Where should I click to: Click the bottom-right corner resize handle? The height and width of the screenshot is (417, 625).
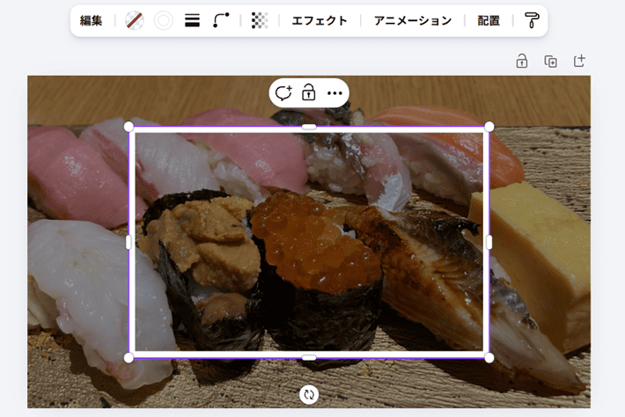(489, 358)
